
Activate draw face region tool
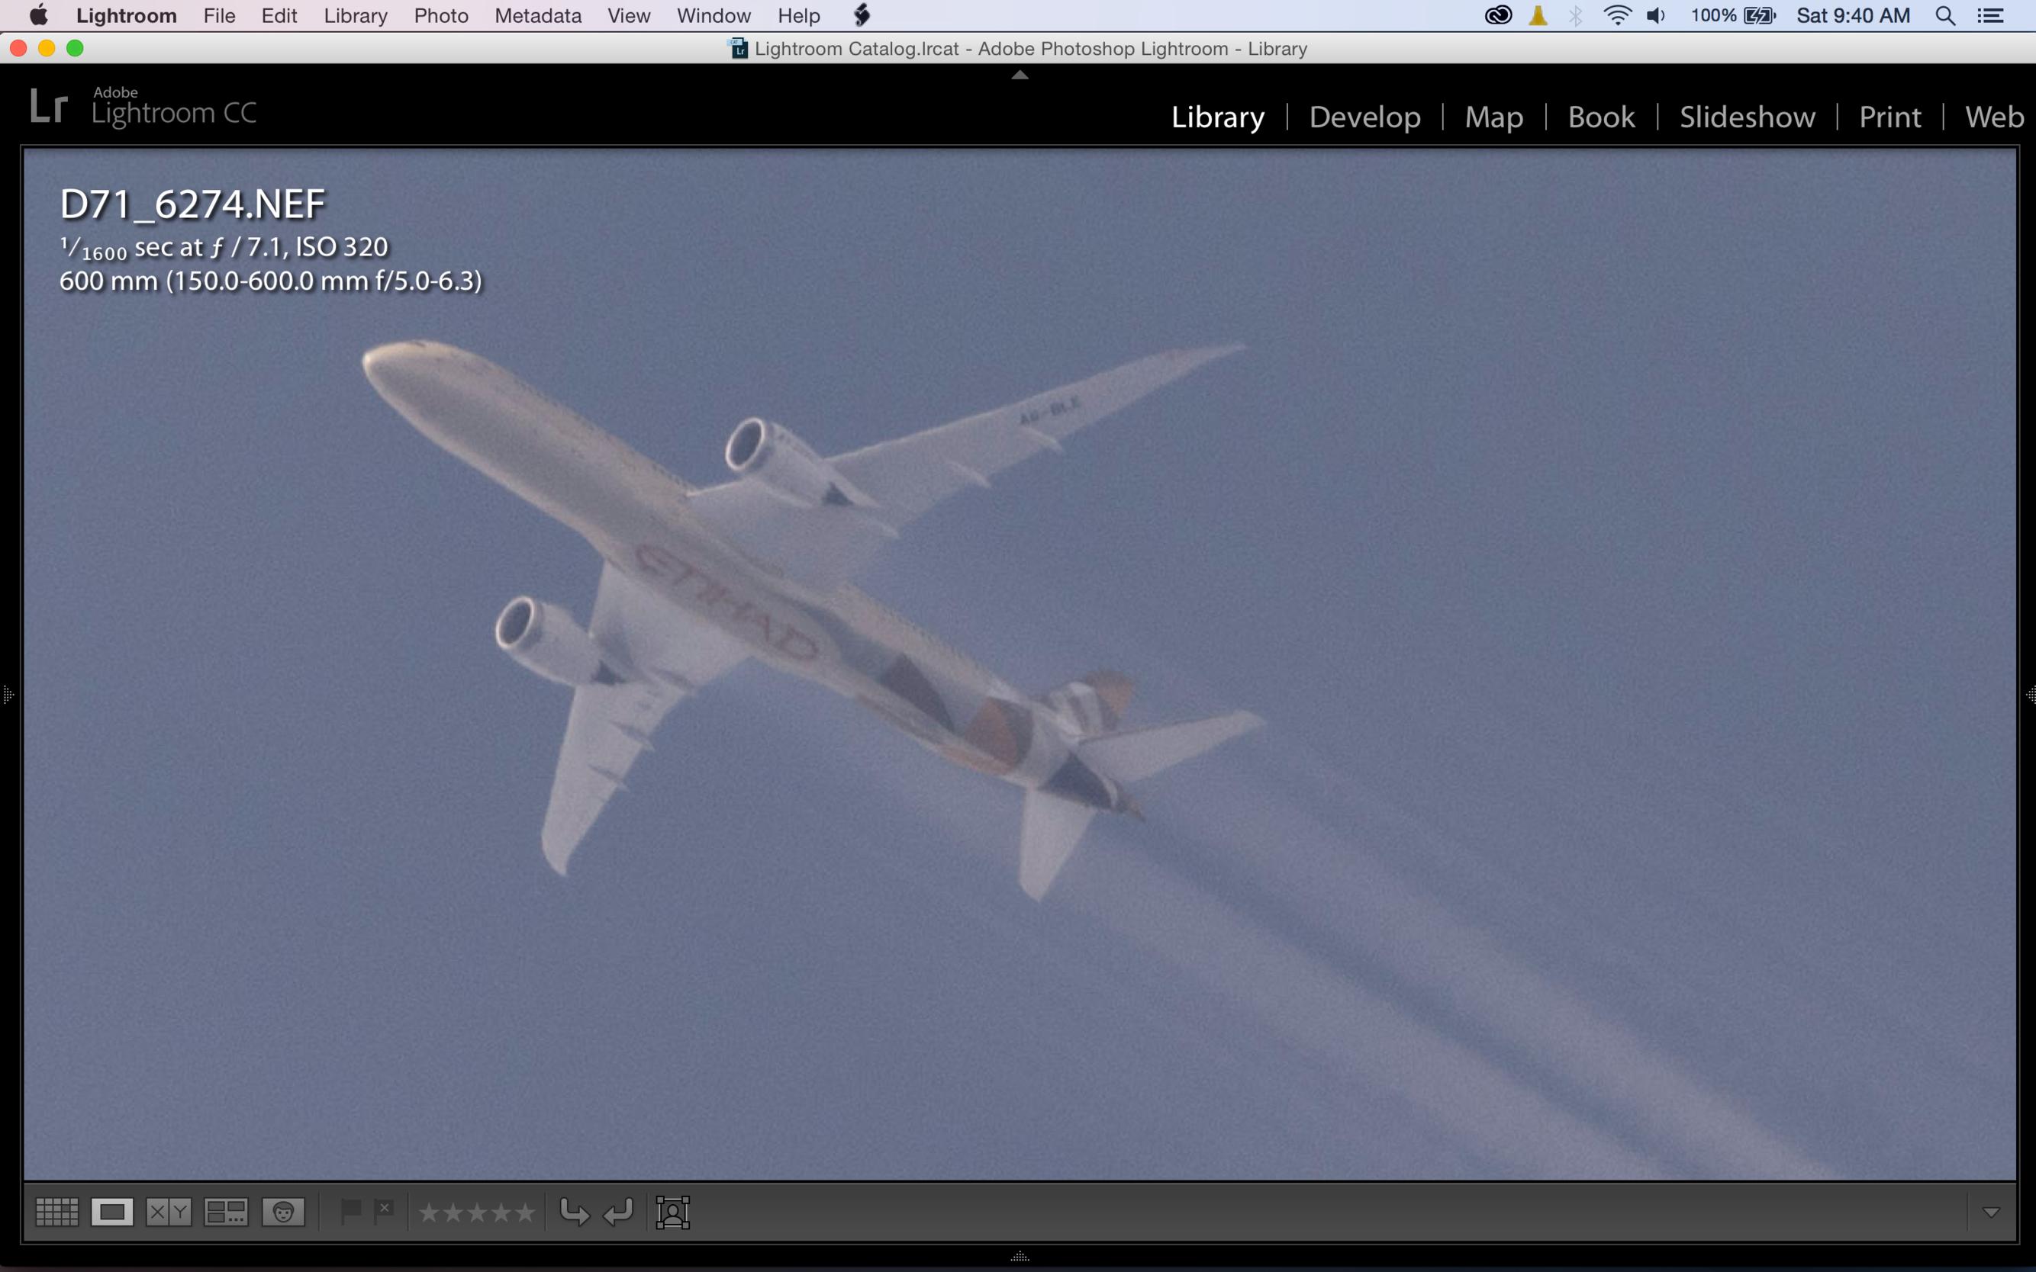point(672,1213)
